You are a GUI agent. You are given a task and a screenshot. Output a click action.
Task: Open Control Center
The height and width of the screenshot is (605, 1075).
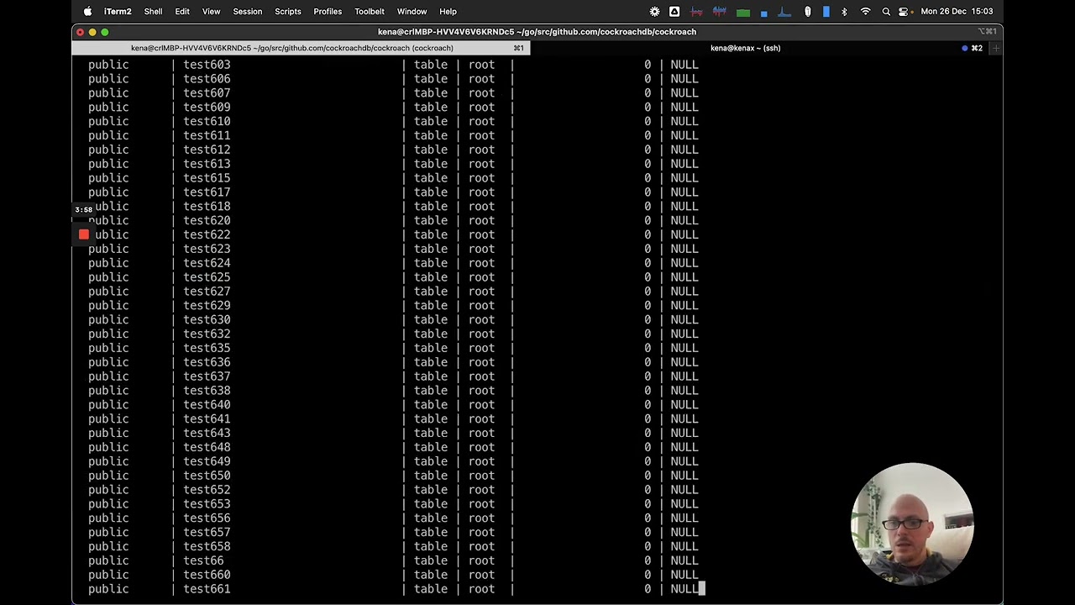pyautogui.click(x=904, y=12)
